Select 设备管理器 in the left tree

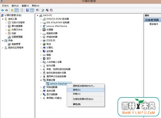point(17,37)
